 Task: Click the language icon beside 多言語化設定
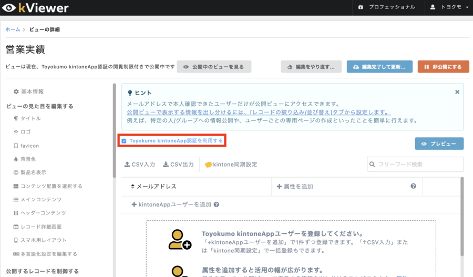(x=16, y=254)
